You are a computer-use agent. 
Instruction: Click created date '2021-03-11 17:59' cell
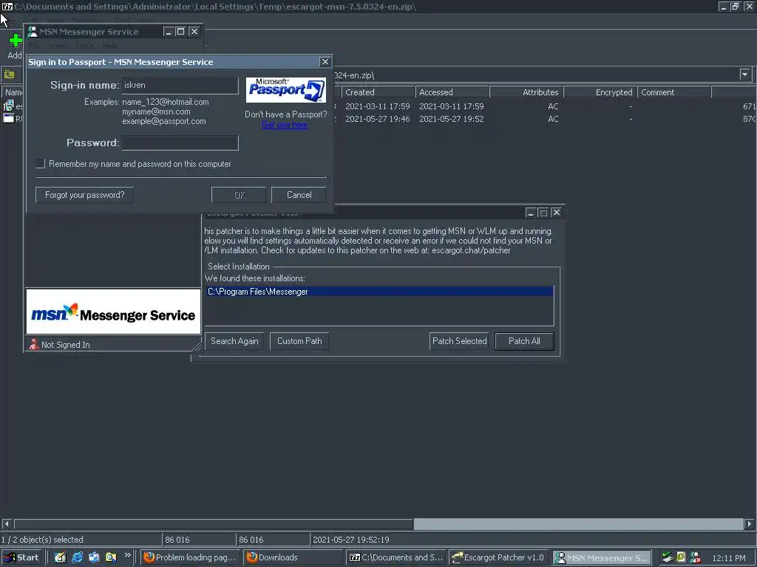click(x=378, y=106)
